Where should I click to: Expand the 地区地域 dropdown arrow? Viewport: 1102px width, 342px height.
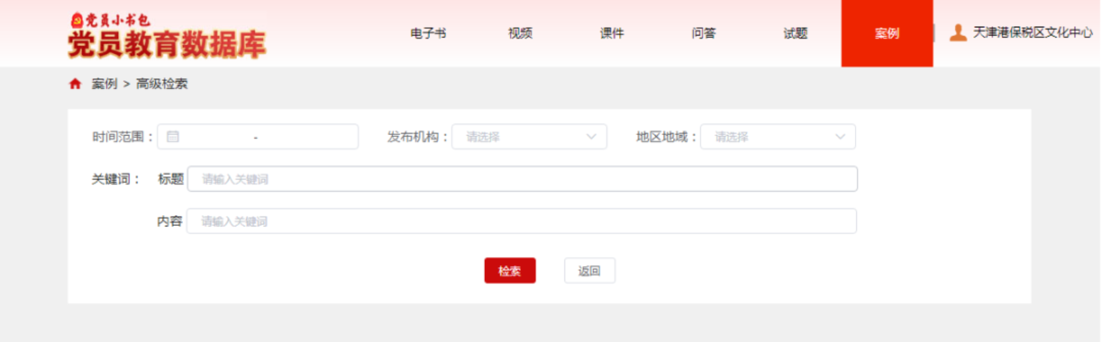[x=840, y=137]
